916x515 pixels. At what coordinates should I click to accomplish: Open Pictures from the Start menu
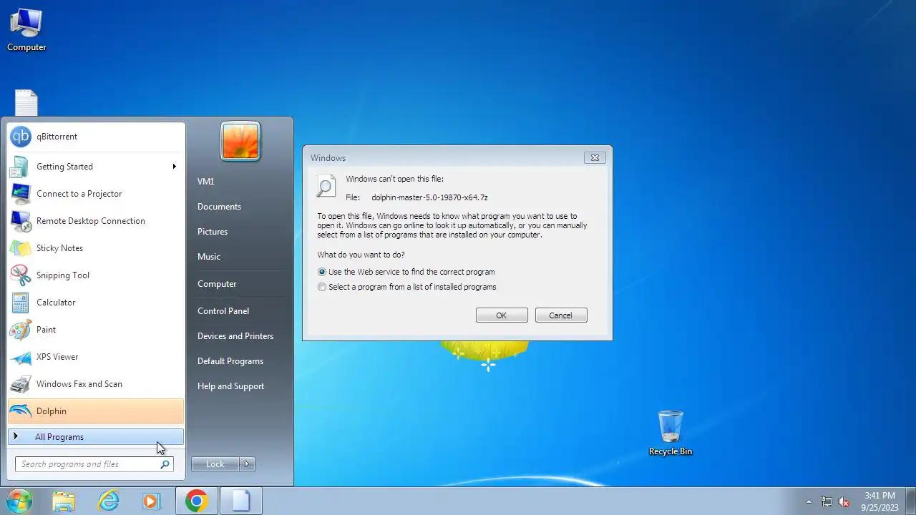pos(213,232)
